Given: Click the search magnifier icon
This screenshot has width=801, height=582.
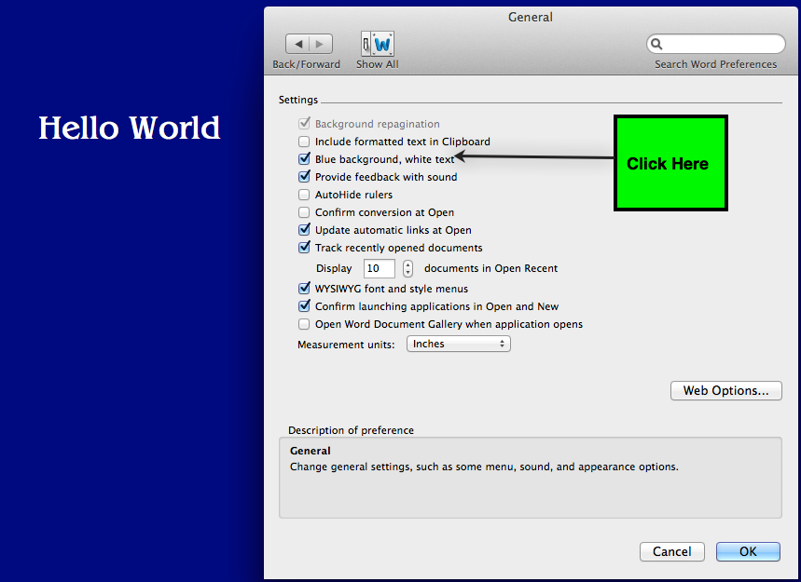Looking at the screenshot, I should pos(657,45).
